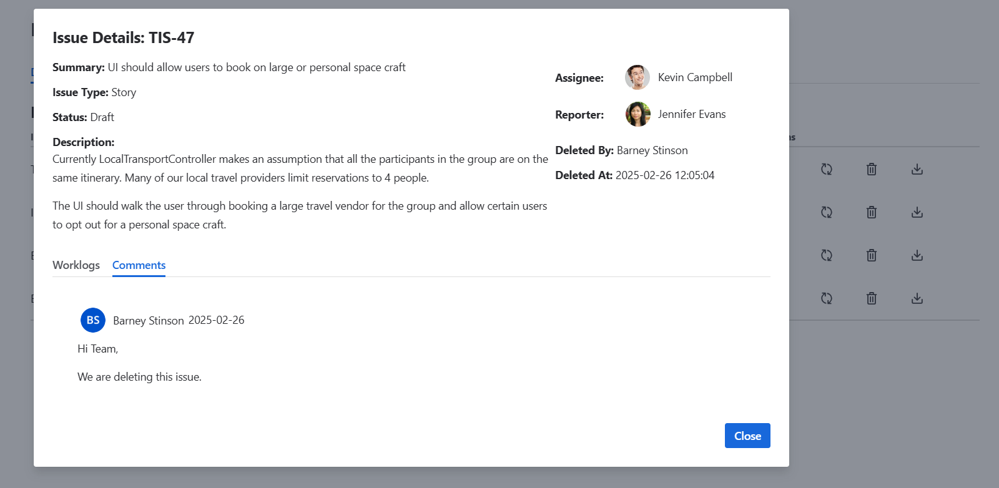Click the restore icon in the first row
This screenshot has width=999, height=488.
click(827, 169)
